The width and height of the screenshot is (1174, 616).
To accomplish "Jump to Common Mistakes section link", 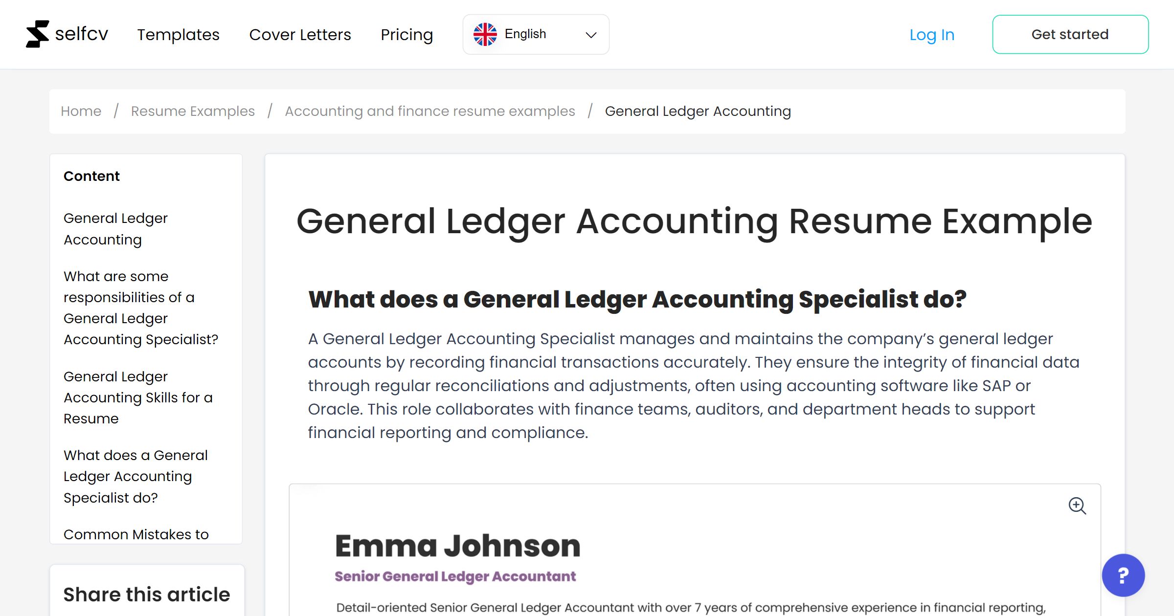I will tap(136, 534).
